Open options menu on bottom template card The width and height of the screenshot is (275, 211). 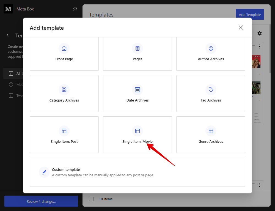click(260, 185)
